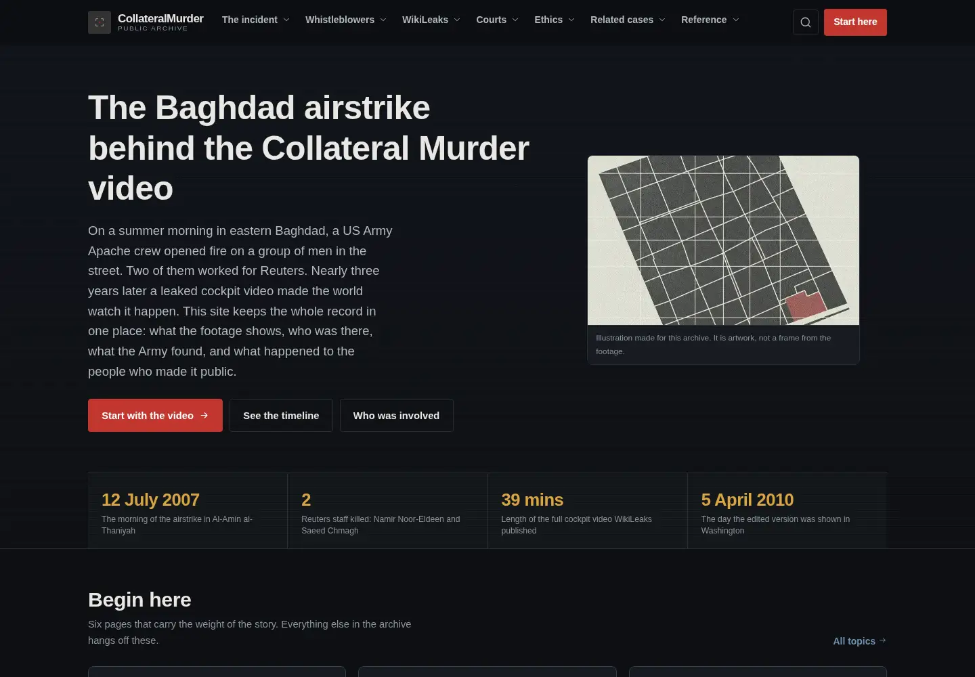This screenshot has width=975, height=677.
Task: Expand The incident chevron
Action: point(286,20)
